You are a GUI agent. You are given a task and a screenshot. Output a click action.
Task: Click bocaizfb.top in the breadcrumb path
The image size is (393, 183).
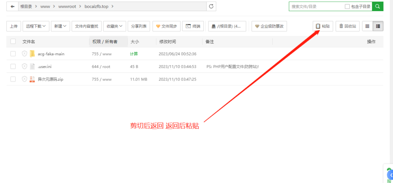tap(96, 7)
